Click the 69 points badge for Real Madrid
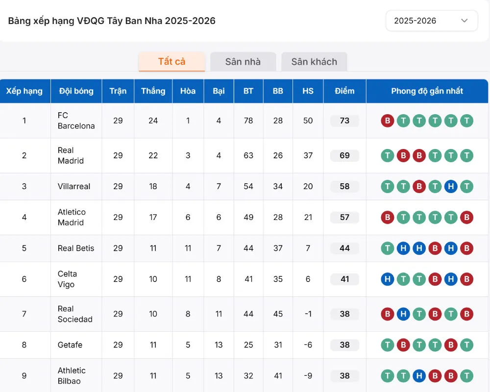 click(344, 155)
